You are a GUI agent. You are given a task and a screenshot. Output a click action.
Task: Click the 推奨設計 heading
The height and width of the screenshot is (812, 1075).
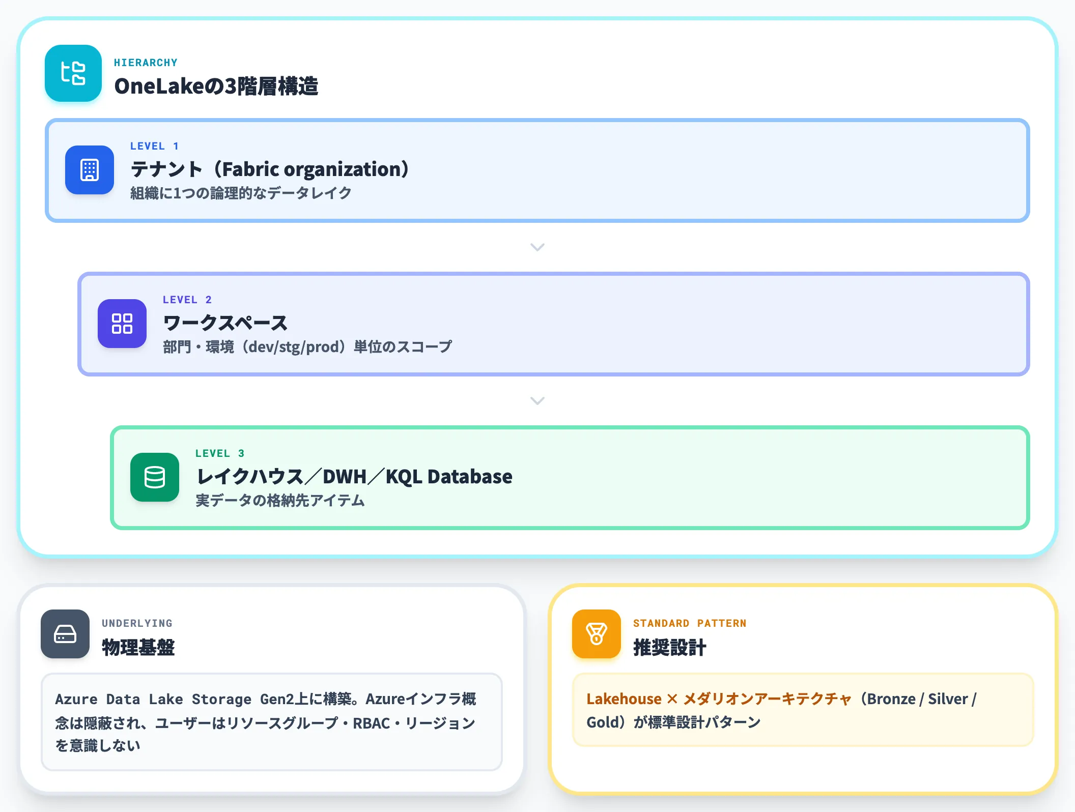click(670, 647)
